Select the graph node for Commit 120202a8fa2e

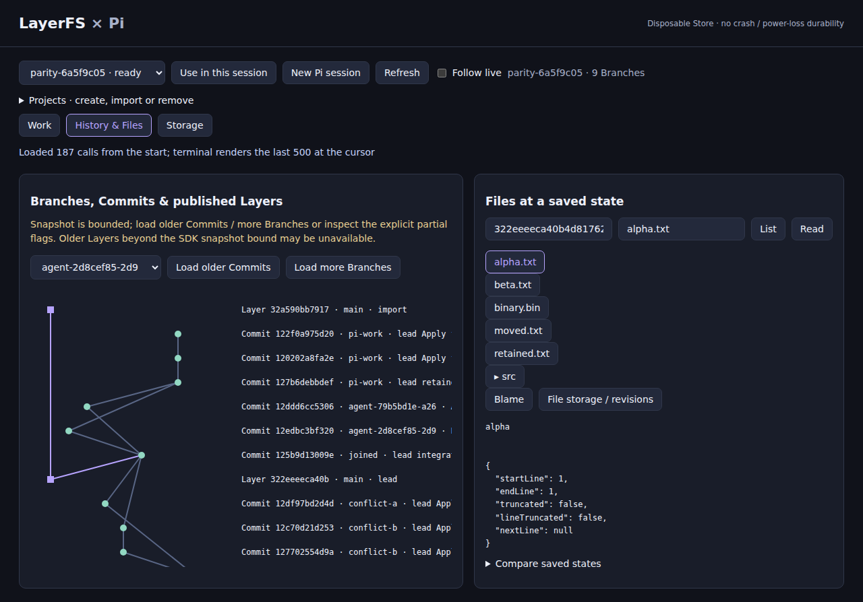tap(178, 358)
